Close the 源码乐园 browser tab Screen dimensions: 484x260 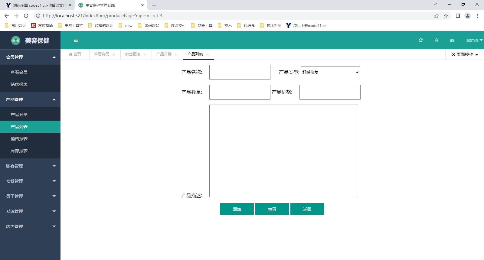[70, 5]
